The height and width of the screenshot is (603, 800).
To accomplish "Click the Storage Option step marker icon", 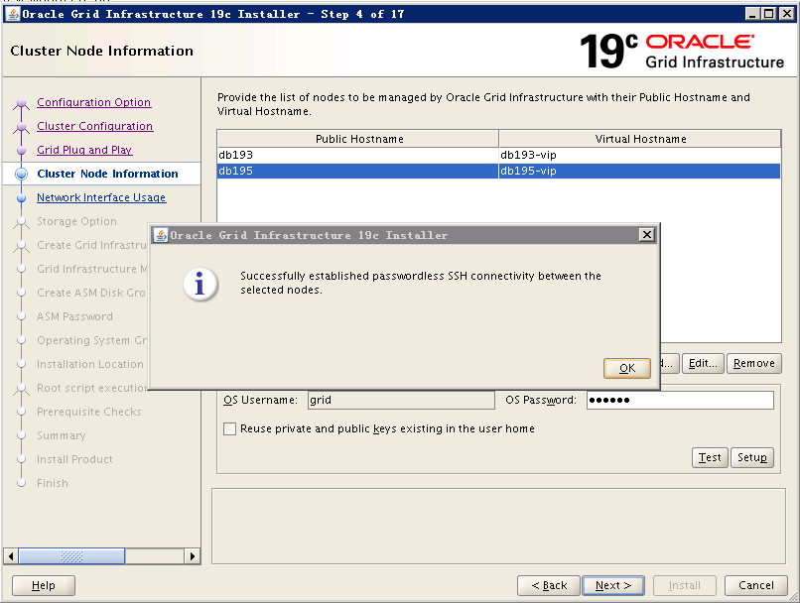I will pyautogui.click(x=22, y=222).
